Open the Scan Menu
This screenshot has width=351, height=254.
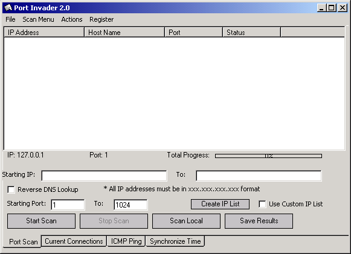pyautogui.click(x=38, y=19)
